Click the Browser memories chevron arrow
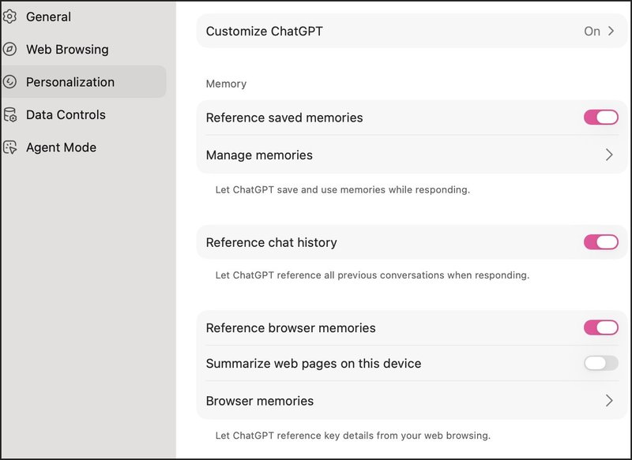The width and height of the screenshot is (632, 460). tap(609, 401)
